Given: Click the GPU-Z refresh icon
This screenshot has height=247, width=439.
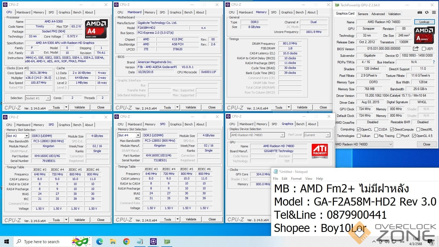Looking at the screenshot, I should click(427, 12).
